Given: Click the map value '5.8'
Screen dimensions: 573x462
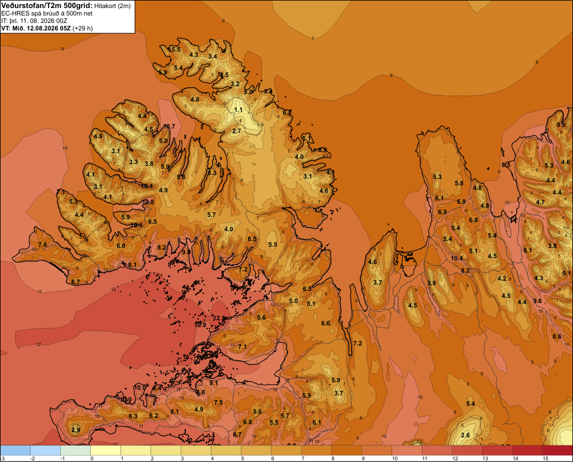Looking at the screenshot, I should (x=459, y=183).
